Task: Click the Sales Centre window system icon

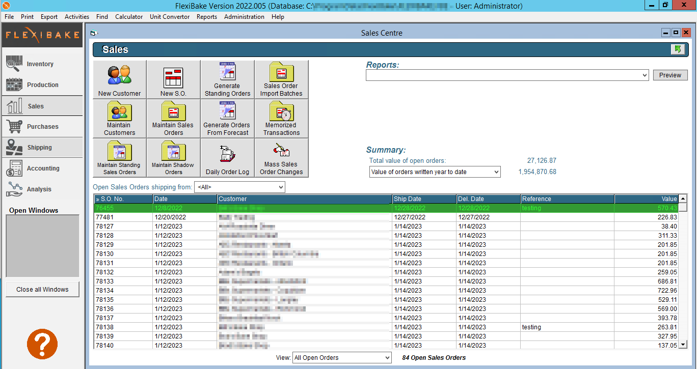Action: click(93, 33)
